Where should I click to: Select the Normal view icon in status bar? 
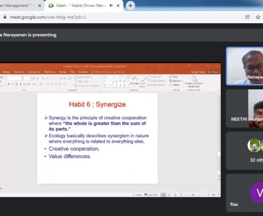163,194
